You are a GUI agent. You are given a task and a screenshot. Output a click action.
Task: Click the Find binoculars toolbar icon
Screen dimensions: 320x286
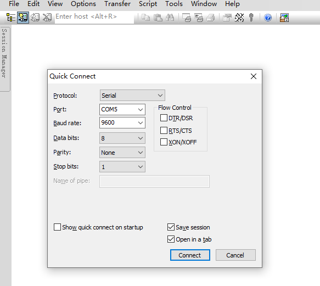pos(170,18)
